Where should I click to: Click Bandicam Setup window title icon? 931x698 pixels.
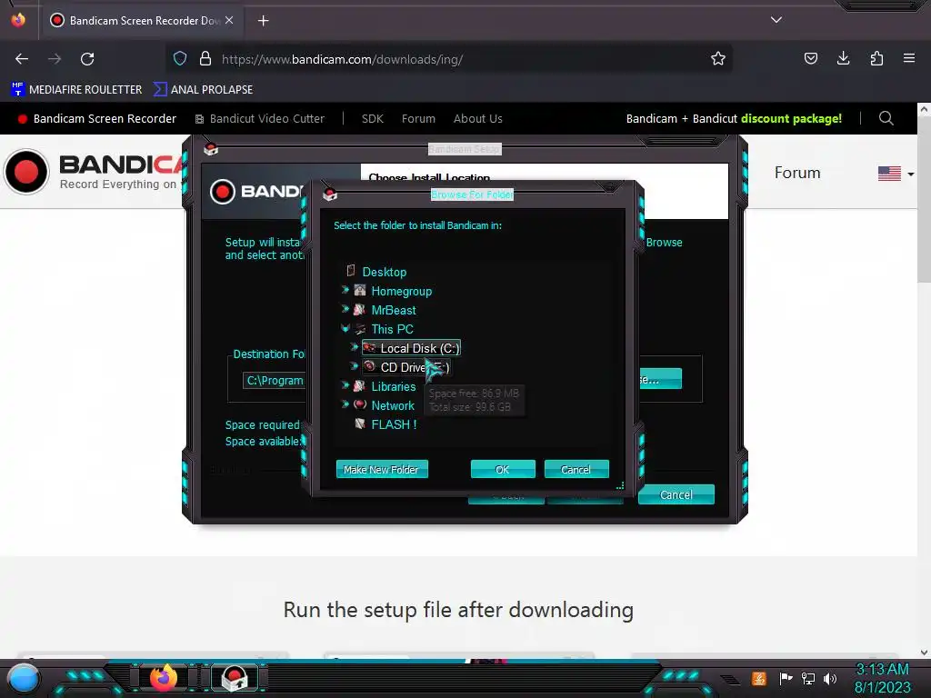pos(211,148)
